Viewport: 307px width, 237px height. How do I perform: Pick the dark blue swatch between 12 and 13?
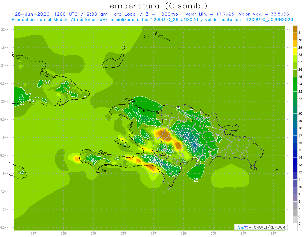click(x=295, y=168)
